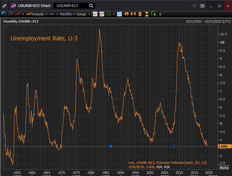The height and width of the screenshot is (176, 232).
Task: Click the 4/30/2019, 3.600 legend value
Action: [141, 167]
